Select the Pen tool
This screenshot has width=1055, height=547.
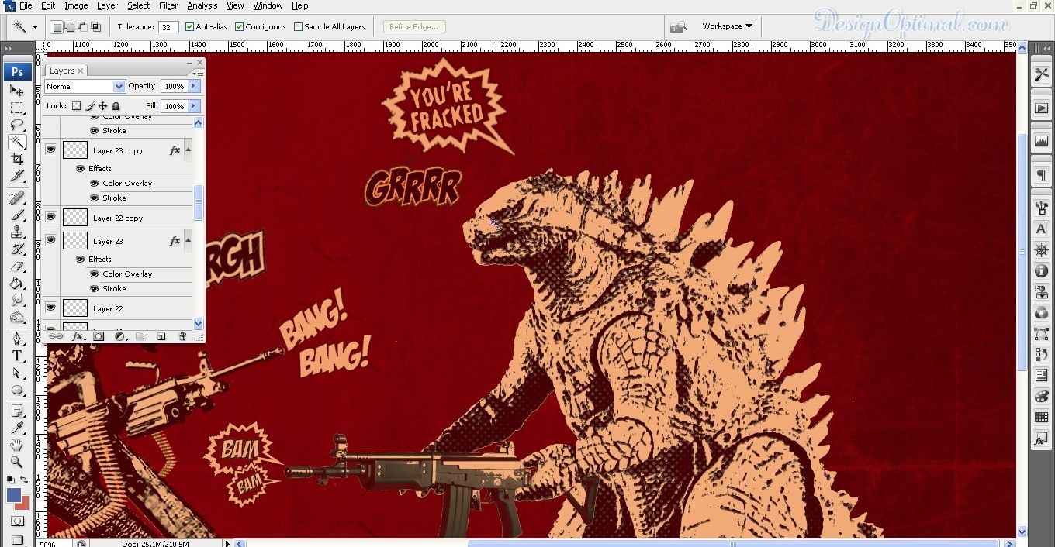tap(17, 339)
